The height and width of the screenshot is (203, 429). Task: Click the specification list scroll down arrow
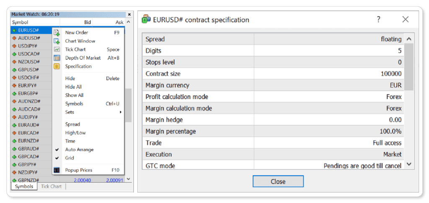point(409,164)
